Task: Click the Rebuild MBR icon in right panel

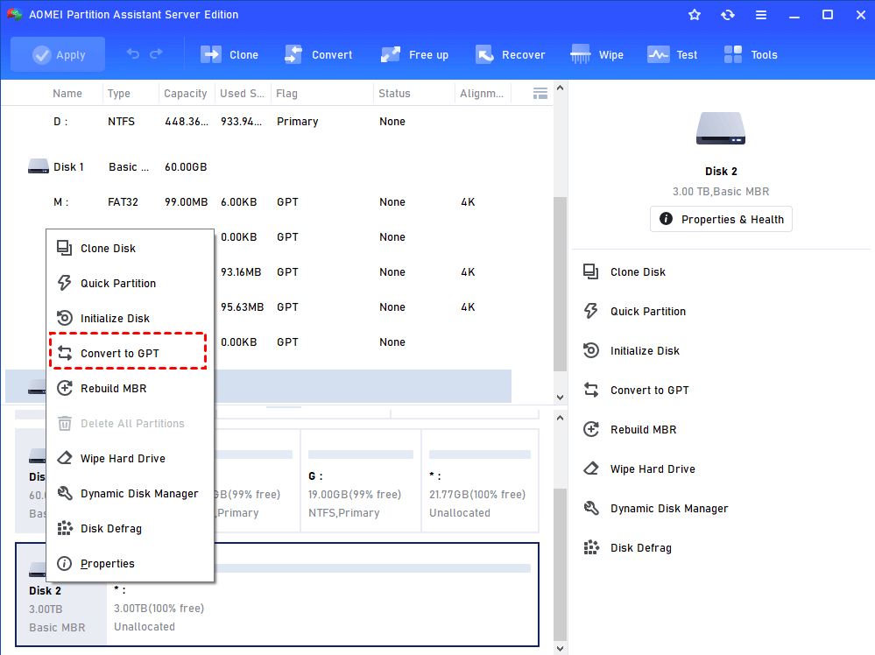Action: coord(591,429)
